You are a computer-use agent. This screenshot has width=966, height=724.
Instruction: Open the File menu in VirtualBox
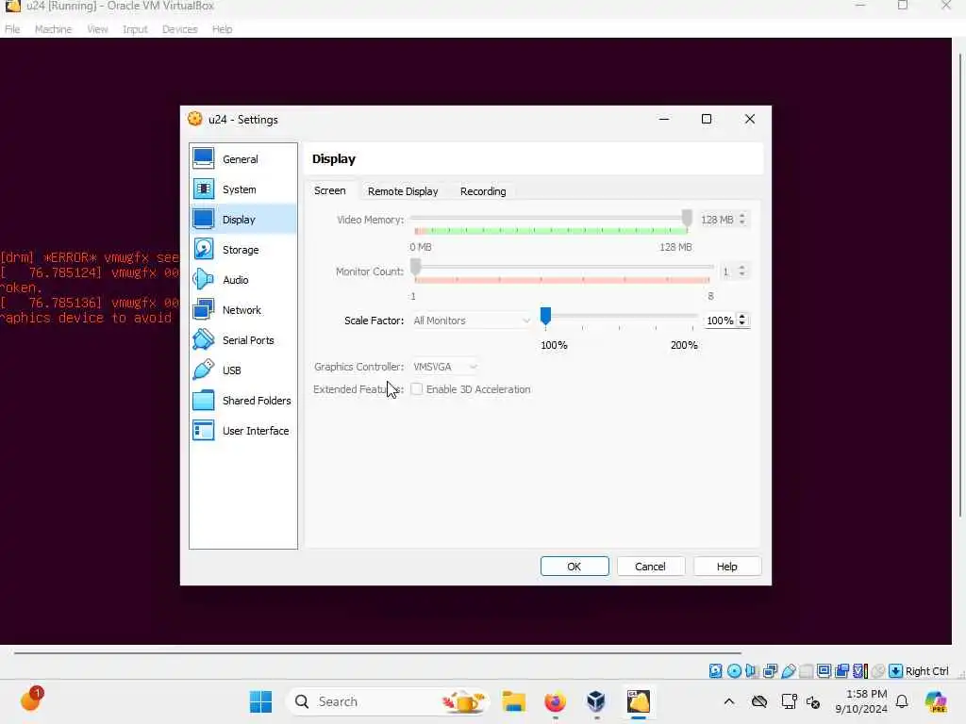(x=12, y=29)
